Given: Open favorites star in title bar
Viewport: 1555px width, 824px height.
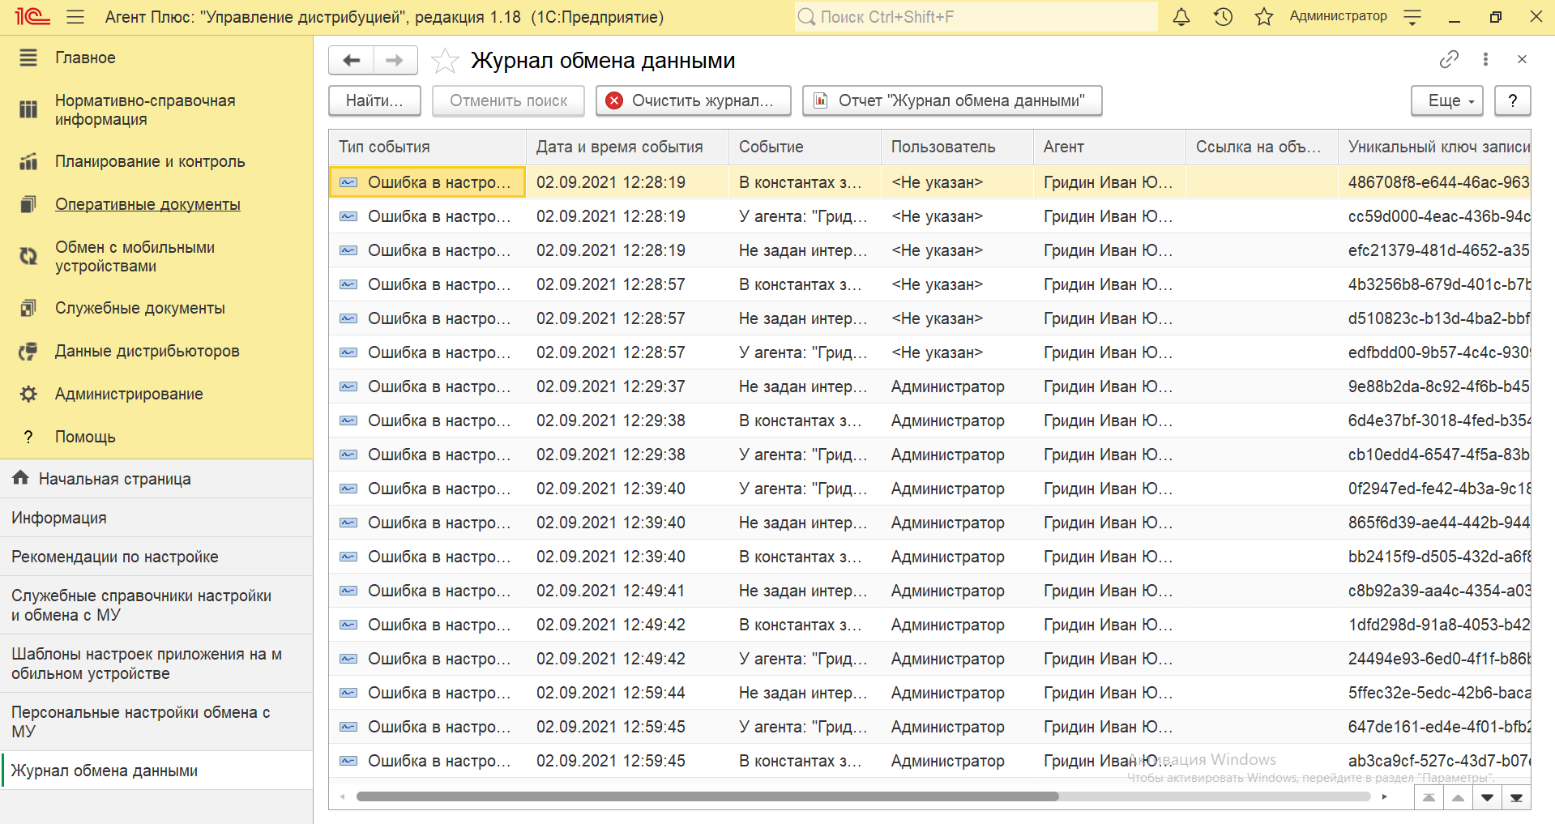Looking at the screenshot, I should pos(1263,17).
